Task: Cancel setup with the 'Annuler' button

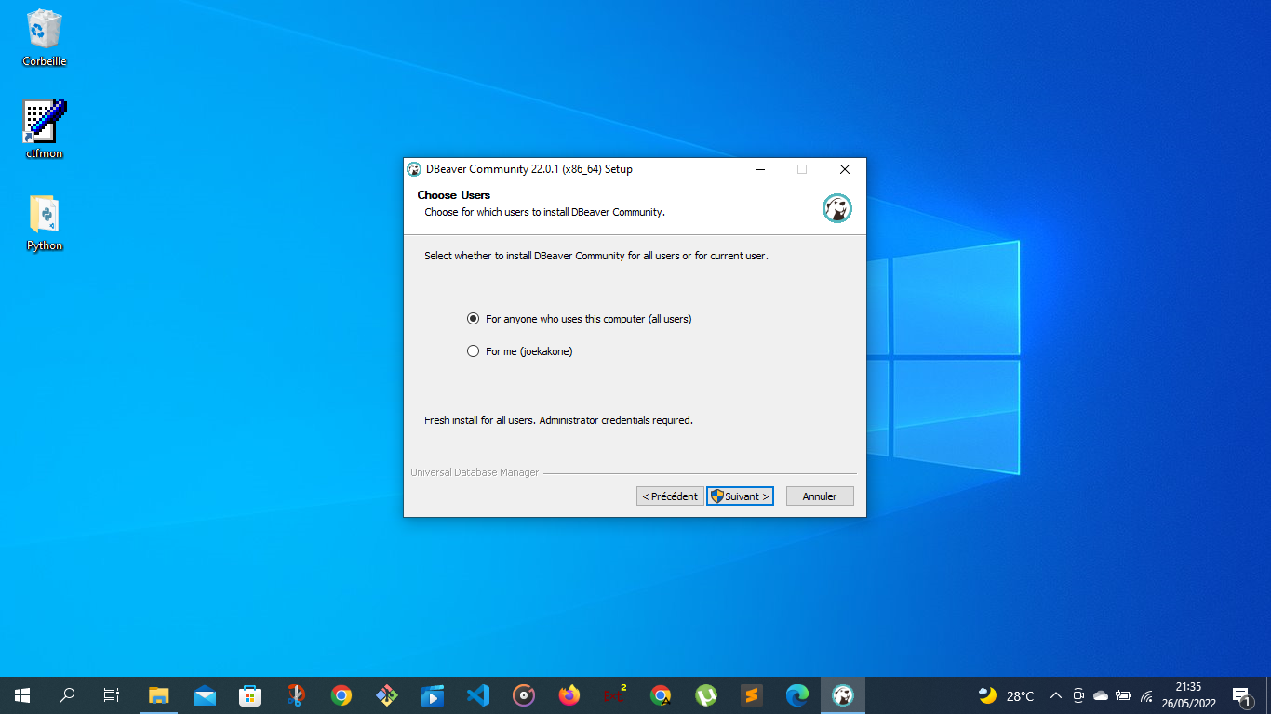Action: pos(820,496)
